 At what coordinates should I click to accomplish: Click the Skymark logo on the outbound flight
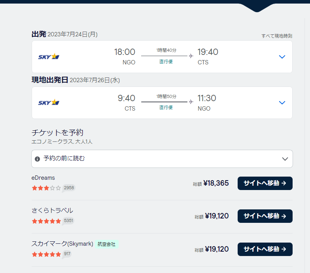coord(49,57)
